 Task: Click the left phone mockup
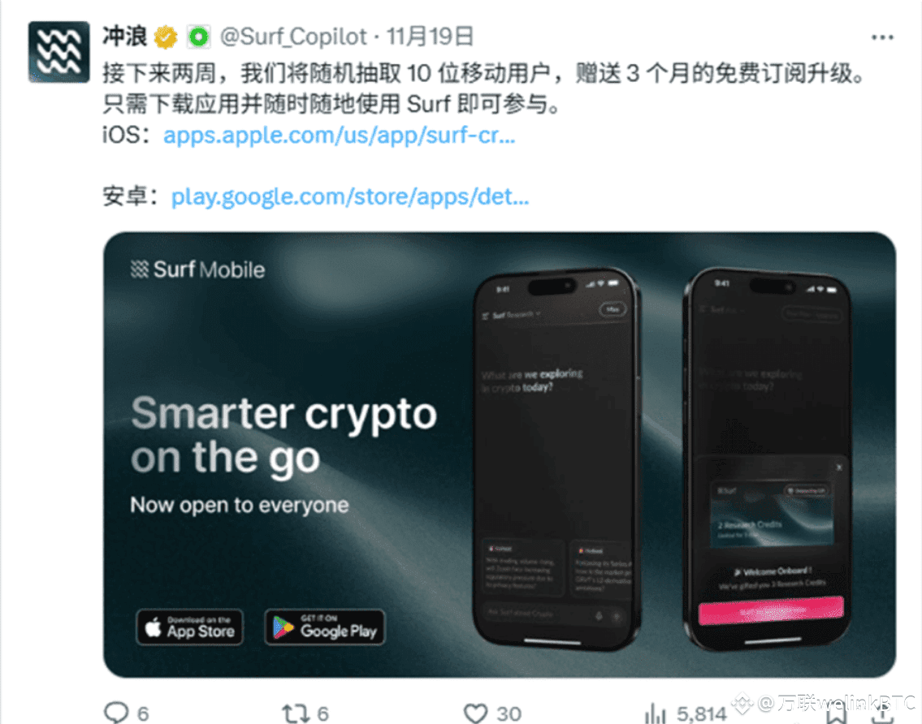(555, 459)
